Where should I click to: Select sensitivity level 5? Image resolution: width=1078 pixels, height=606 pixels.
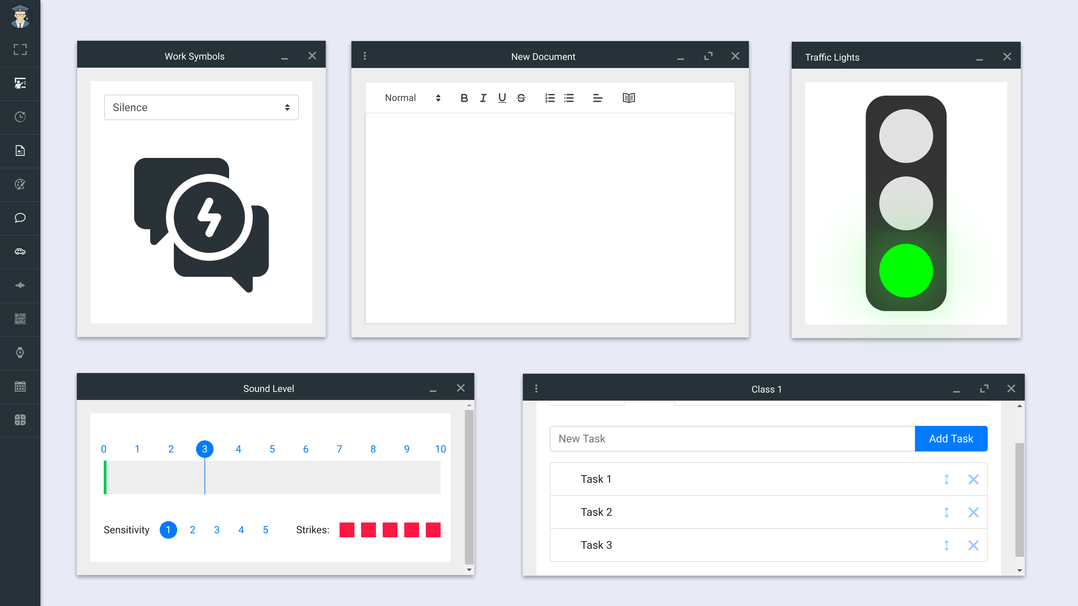coord(265,530)
